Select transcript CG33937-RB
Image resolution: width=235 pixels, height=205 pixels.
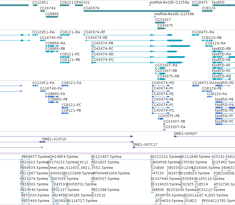[166, 71]
